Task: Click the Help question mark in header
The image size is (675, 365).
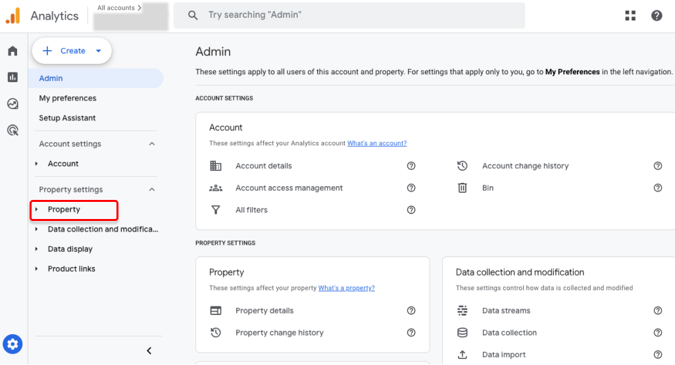Action: coord(657,16)
